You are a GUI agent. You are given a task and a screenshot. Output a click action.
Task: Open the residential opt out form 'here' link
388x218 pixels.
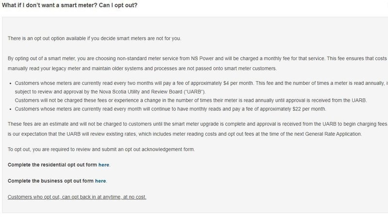[x=104, y=165]
